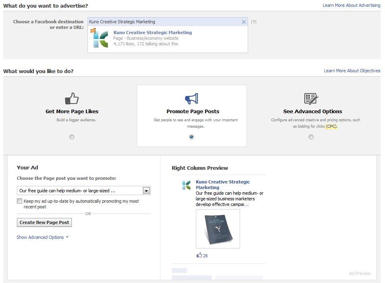Image resolution: width=385 pixels, height=283 pixels.
Task: Select the Promote Page Posts radio button
Action: (191, 137)
